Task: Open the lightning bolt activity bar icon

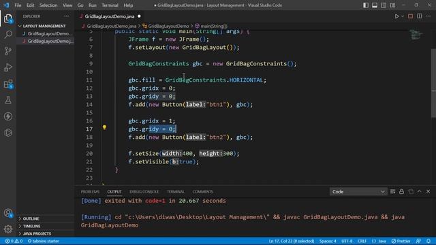Action: pos(8,116)
